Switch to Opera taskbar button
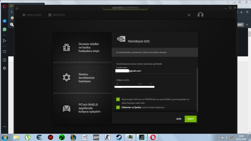 [x=153, y=137]
